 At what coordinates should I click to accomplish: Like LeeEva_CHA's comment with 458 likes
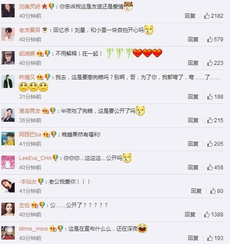click(215, 168)
